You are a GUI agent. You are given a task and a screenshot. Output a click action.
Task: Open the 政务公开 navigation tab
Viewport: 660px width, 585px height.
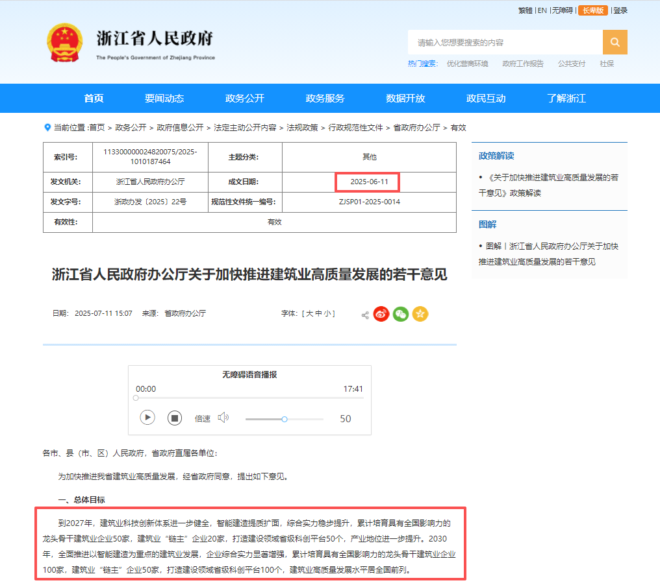pyautogui.click(x=245, y=99)
